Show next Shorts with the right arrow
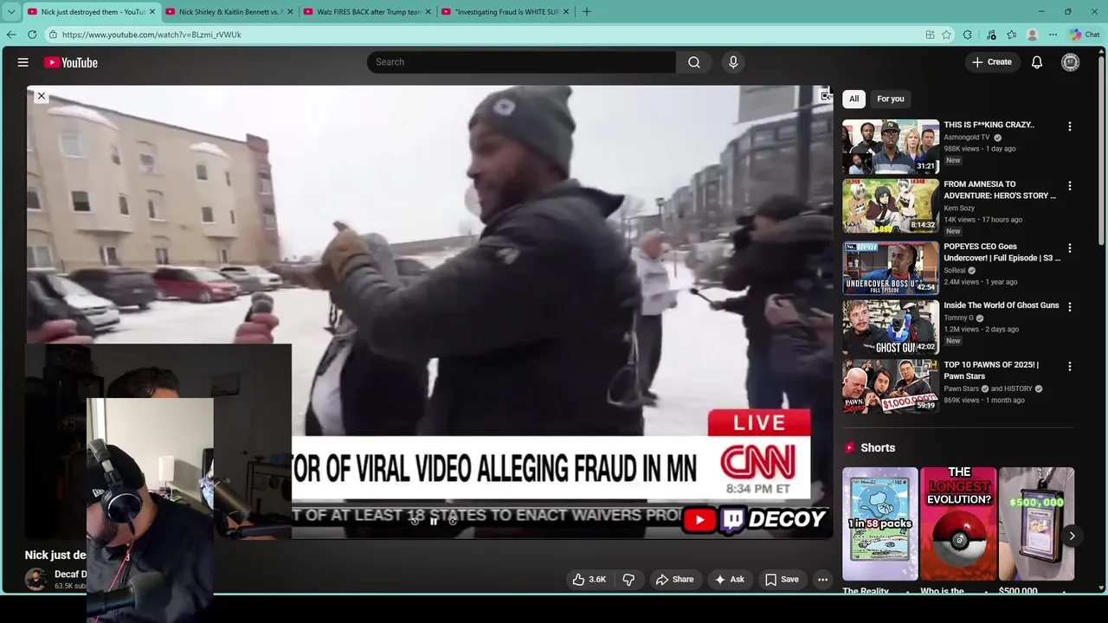Screen dimensions: 1108x623 tap(1072, 536)
